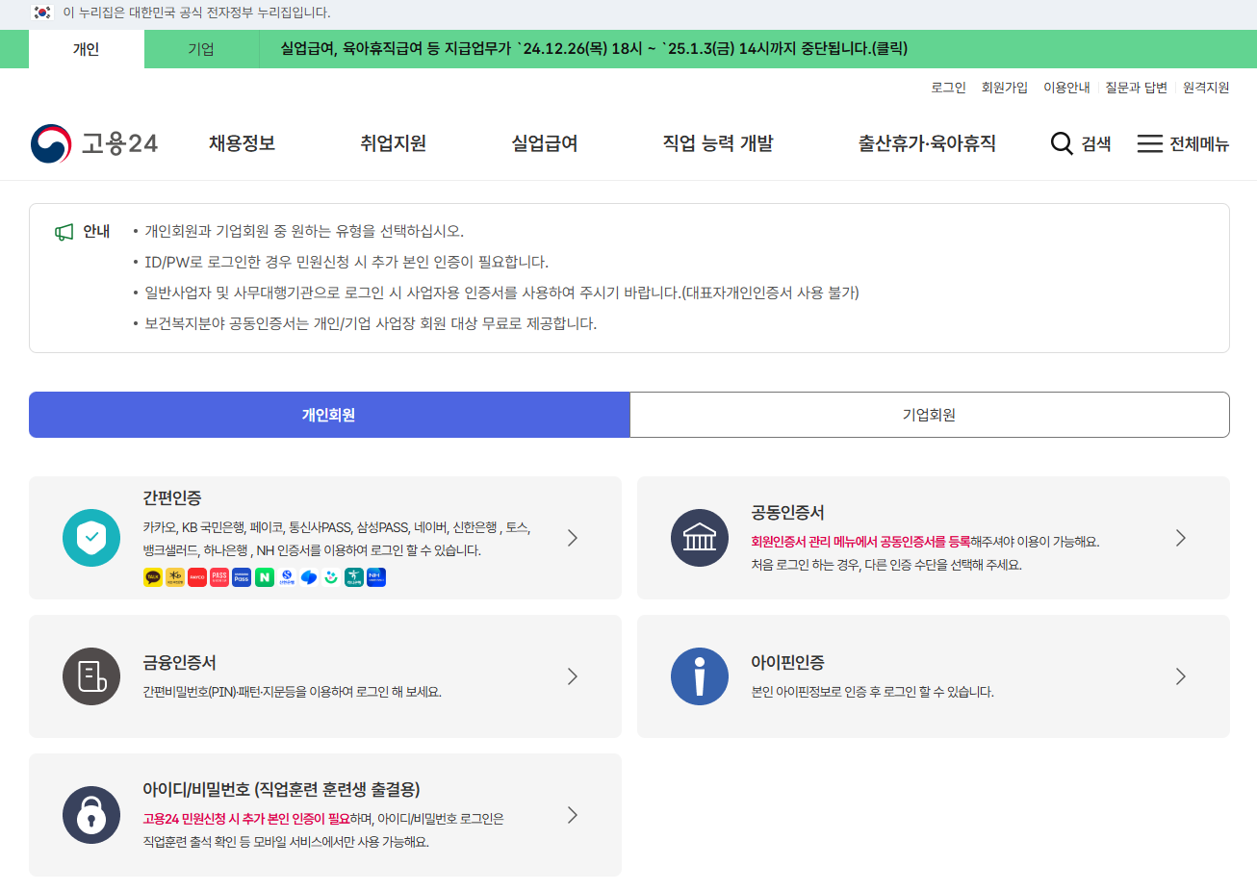Click the PAYCO certificate icon

pos(196,577)
